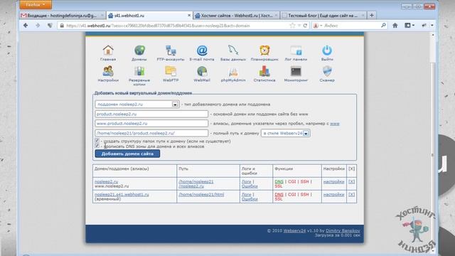The image size is (455, 256).
Task: Switch to the Входящие Gmail tab
Action: coord(63,16)
